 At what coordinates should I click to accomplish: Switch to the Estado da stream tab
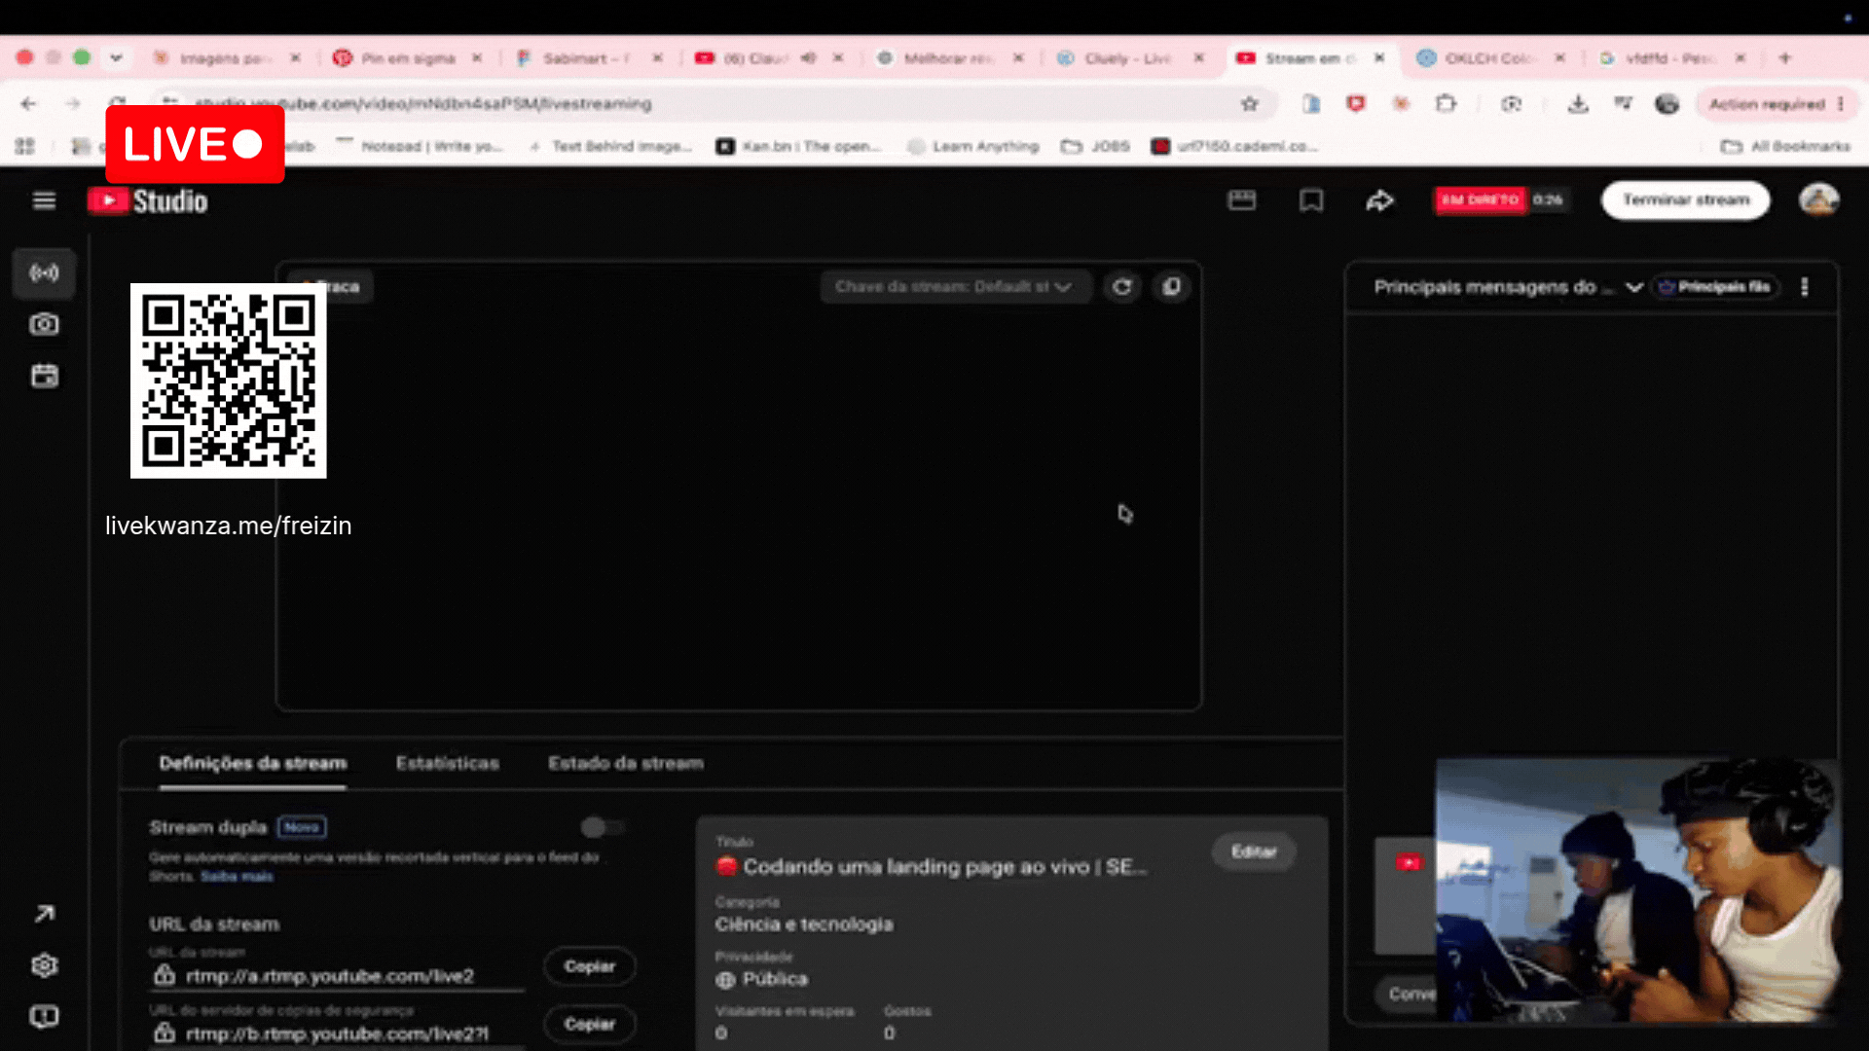tap(626, 764)
